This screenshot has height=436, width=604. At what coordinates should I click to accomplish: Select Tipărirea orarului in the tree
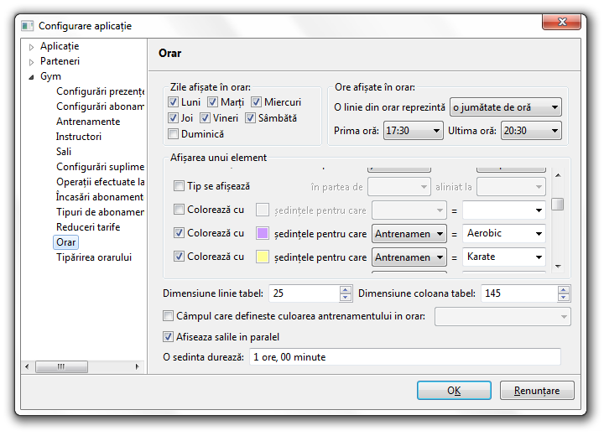(x=93, y=257)
